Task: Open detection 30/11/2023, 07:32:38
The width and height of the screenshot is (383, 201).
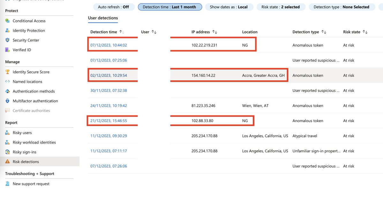Action: pos(109,91)
